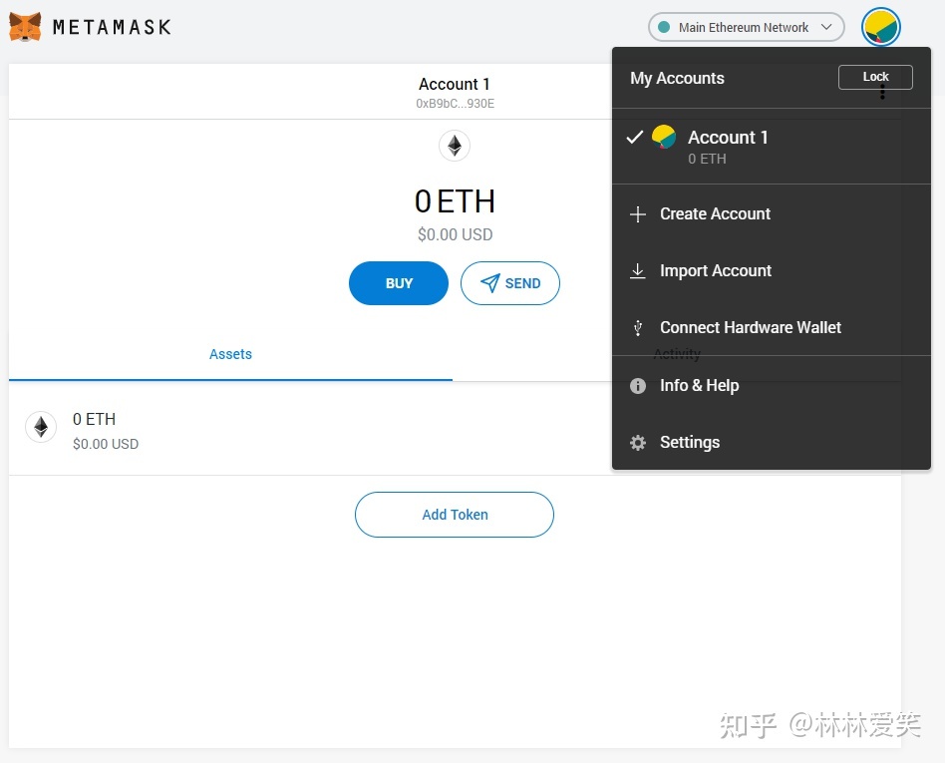Click the $0.00 USD balance text

pos(455,234)
